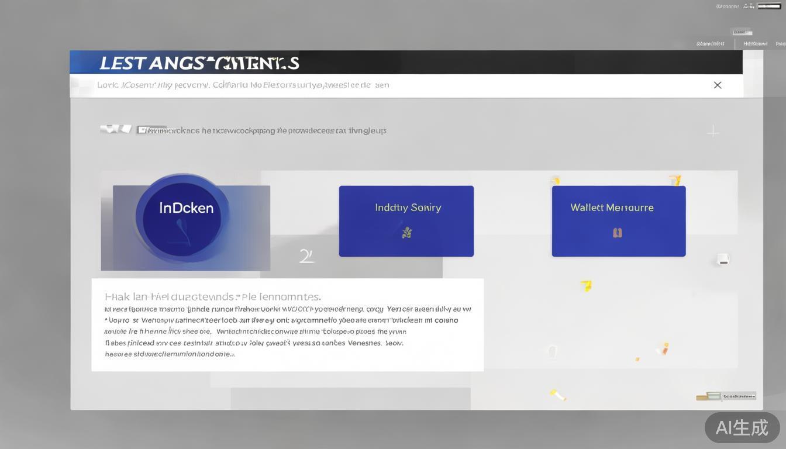Click the white text description panel
Screen dimensions: 786x449
click(x=287, y=325)
